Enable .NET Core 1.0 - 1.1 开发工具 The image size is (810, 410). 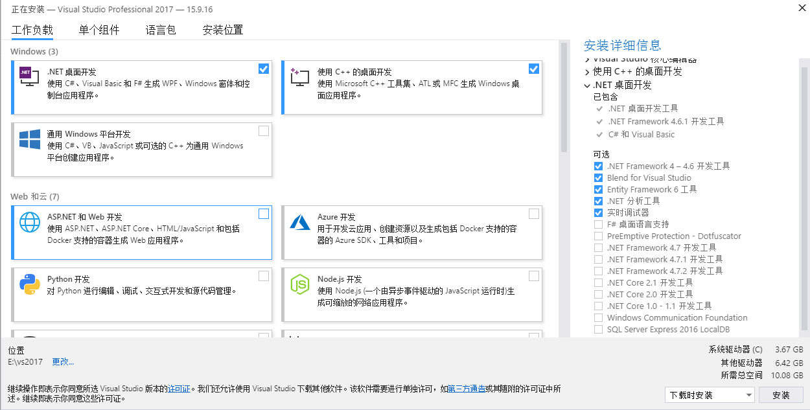[x=598, y=306]
